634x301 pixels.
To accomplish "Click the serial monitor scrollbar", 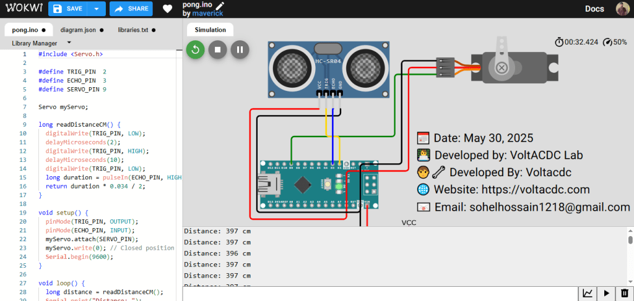I will click(630, 240).
